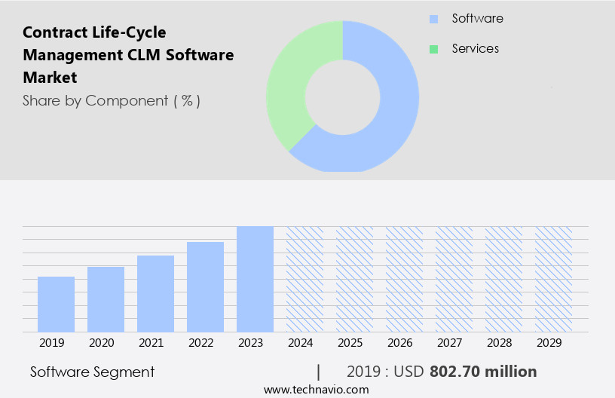Select the Services legend label
The width and height of the screenshot is (615, 398).
pos(475,48)
